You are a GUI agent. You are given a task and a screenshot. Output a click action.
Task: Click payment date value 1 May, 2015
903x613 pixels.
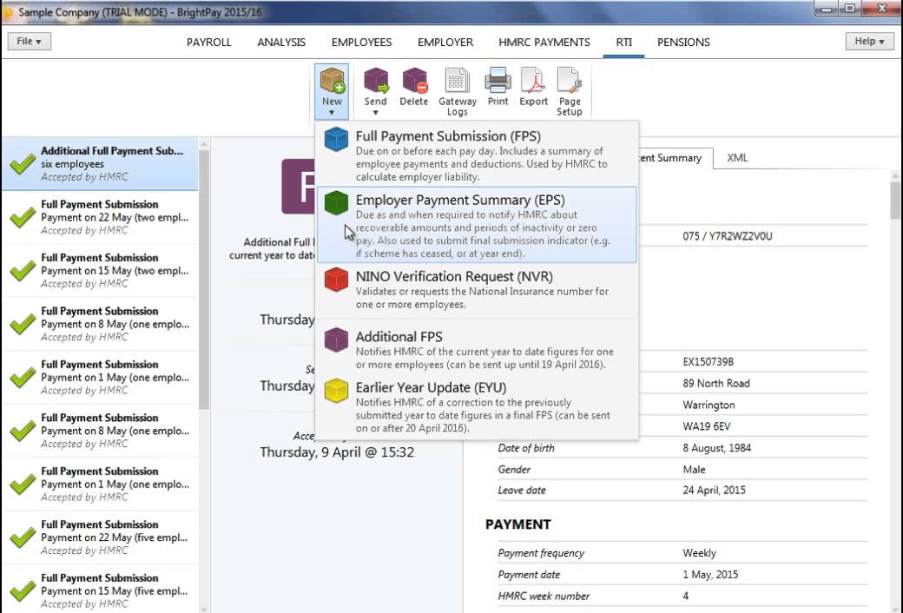point(710,575)
